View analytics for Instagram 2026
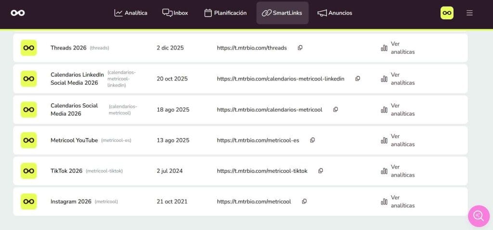 click(x=398, y=202)
